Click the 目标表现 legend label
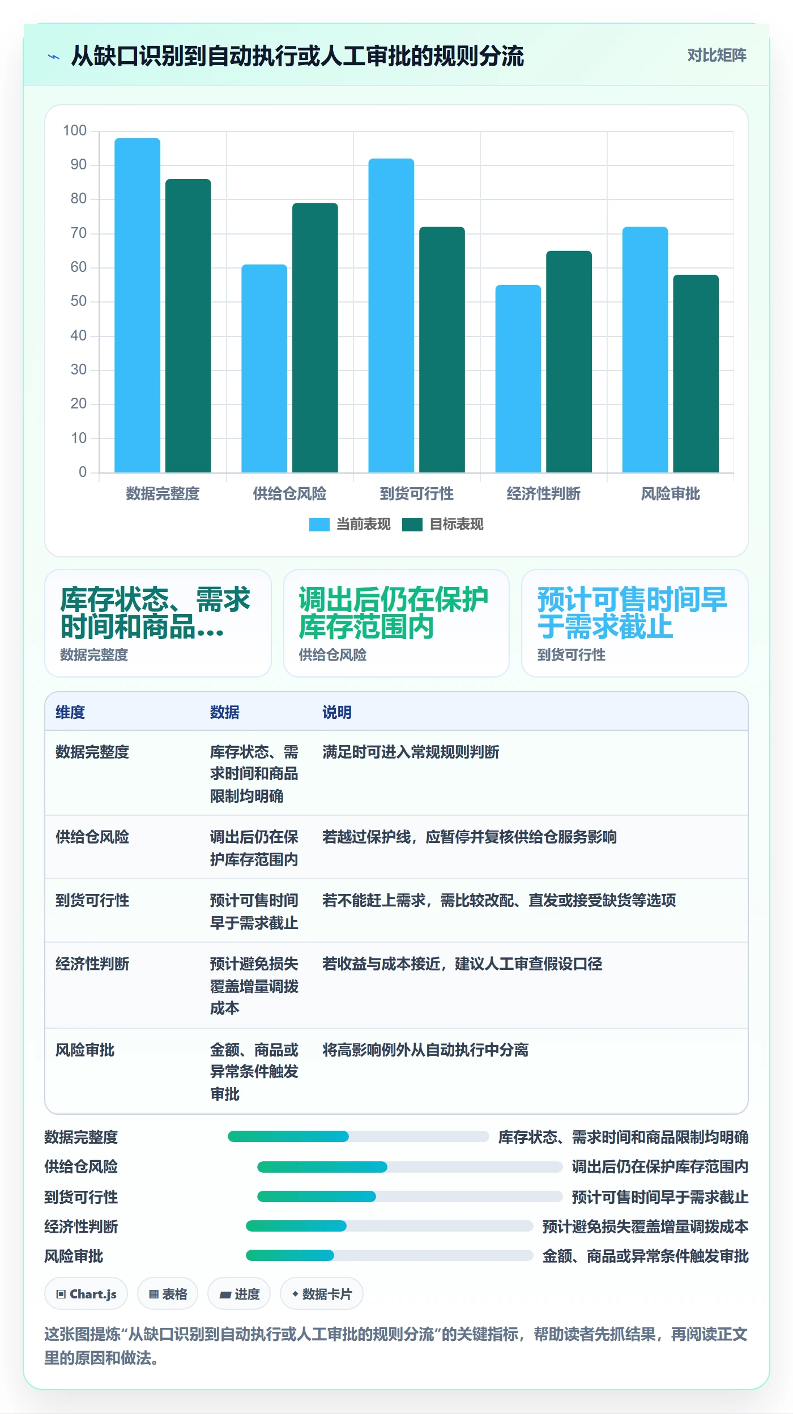Screen dimensions: 793x1414 point(456,525)
